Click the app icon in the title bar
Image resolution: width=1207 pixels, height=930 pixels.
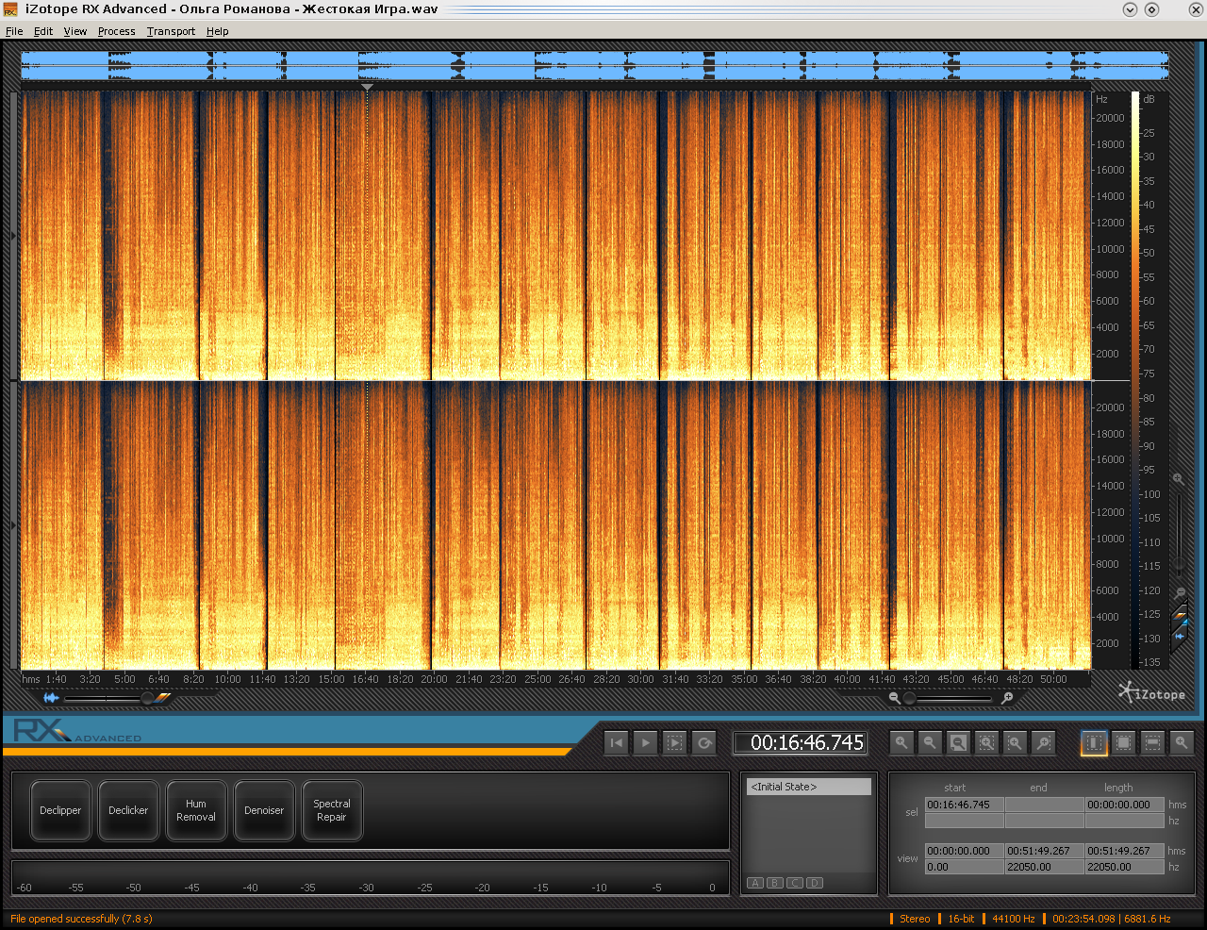click(x=10, y=9)
